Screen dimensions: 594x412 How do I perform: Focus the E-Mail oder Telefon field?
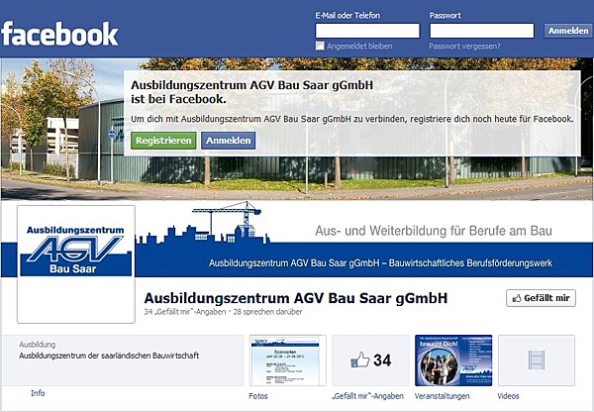(367, 31)
